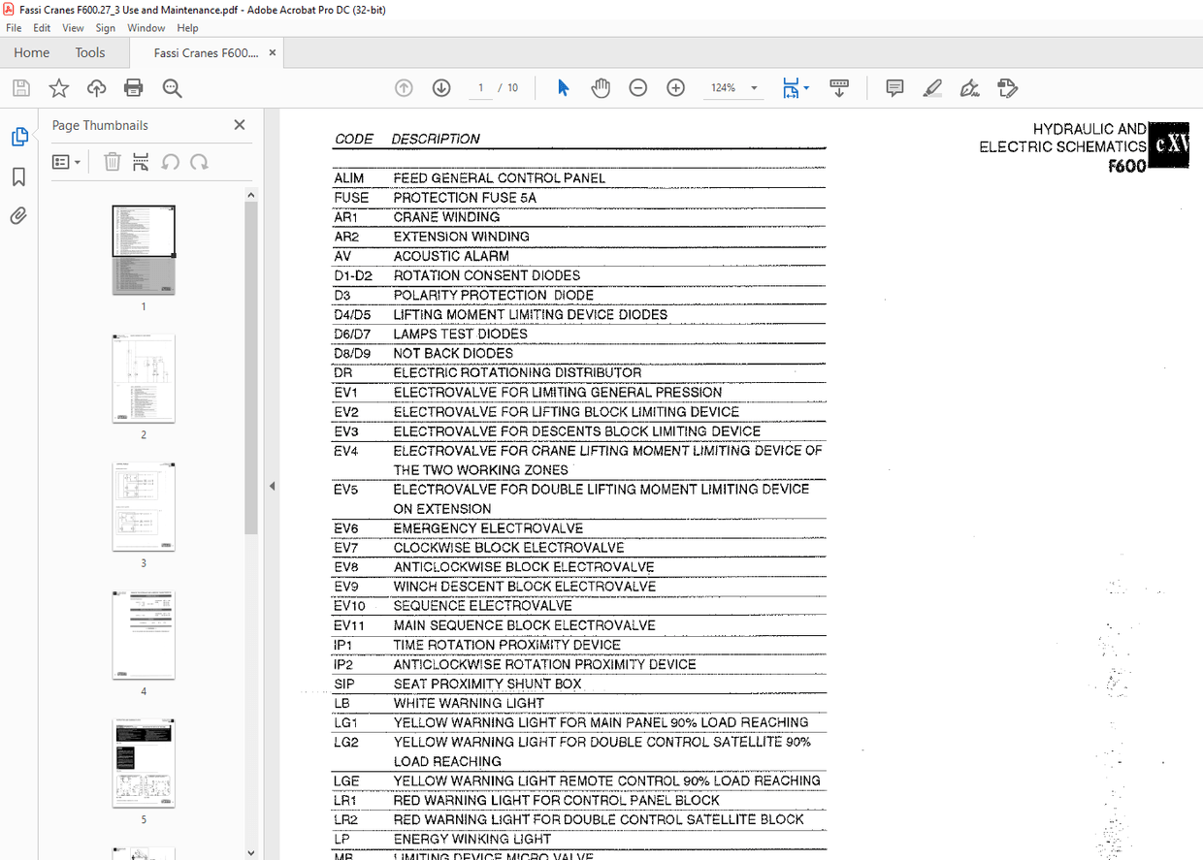Open the Attachments panel
This screenshot has height=860, width=1203.
pyautogui.click(x=19, y=215)
